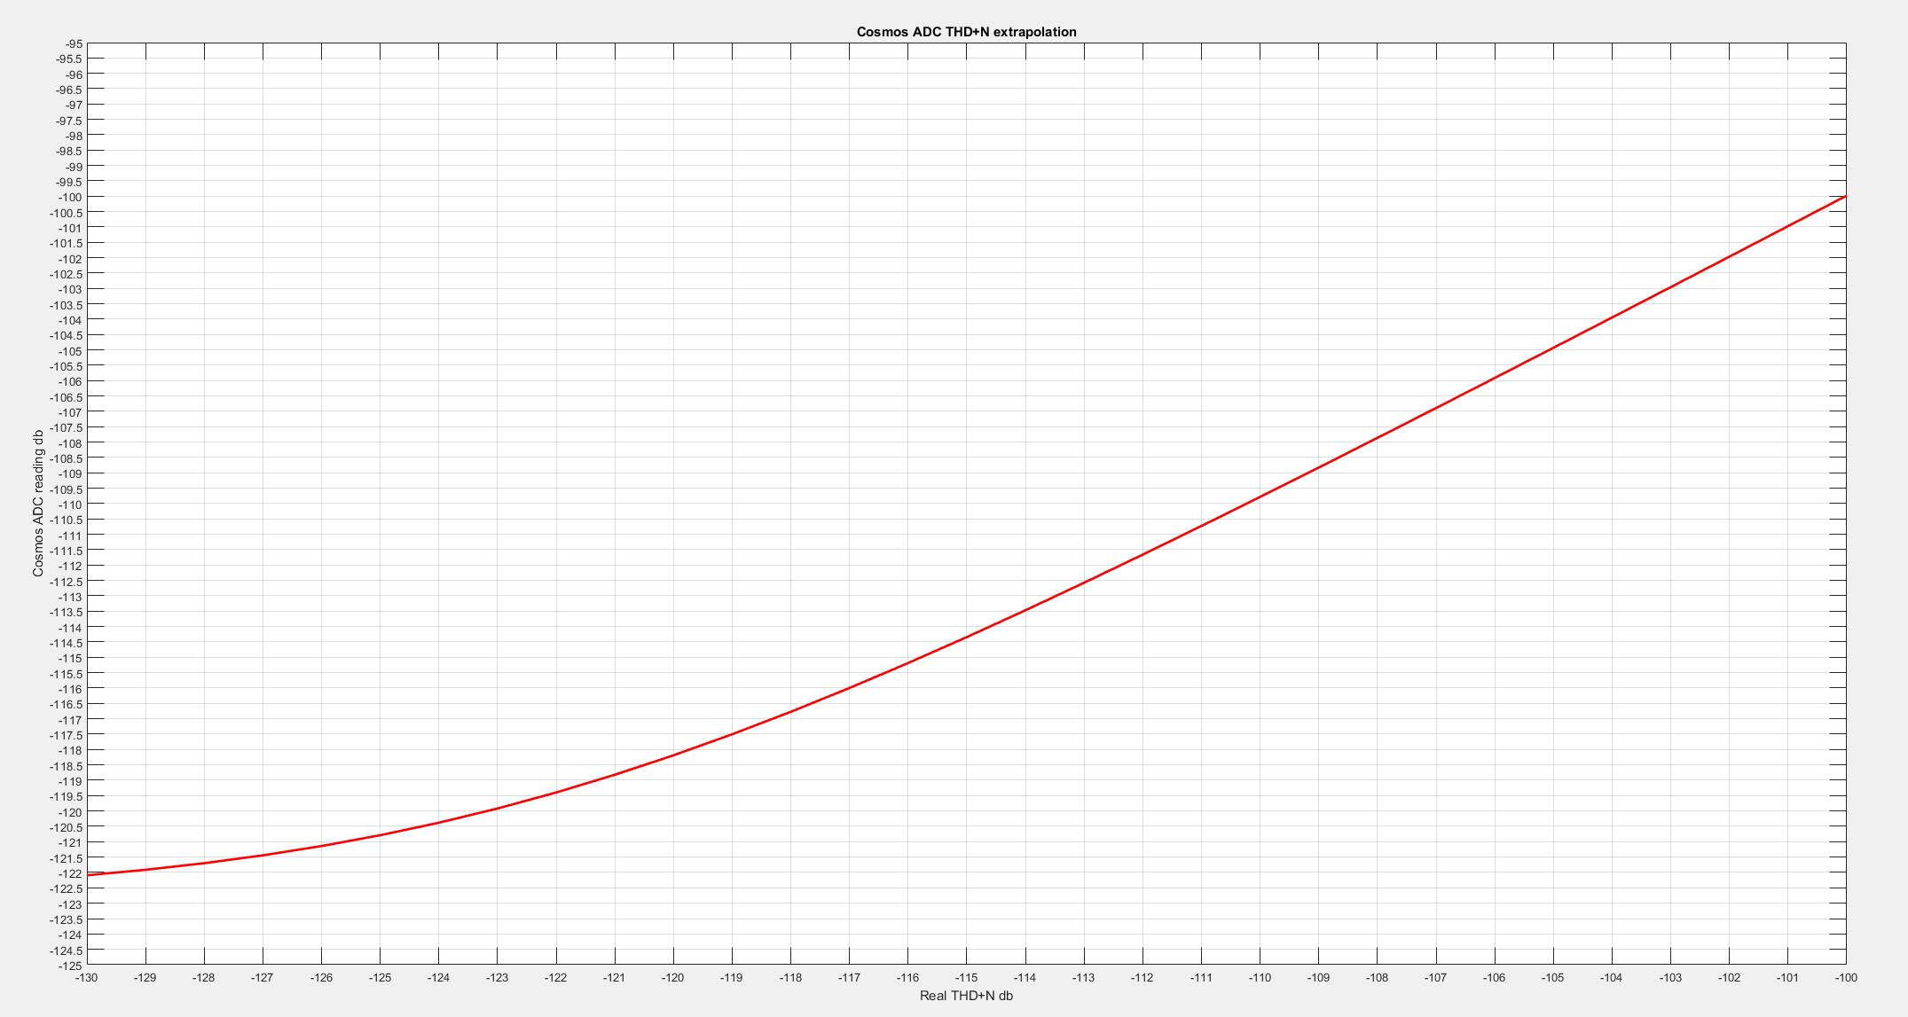The image size is (1908, 1017).
Task: Click the x-axis tick labeled -122
Action: [556, 977]
